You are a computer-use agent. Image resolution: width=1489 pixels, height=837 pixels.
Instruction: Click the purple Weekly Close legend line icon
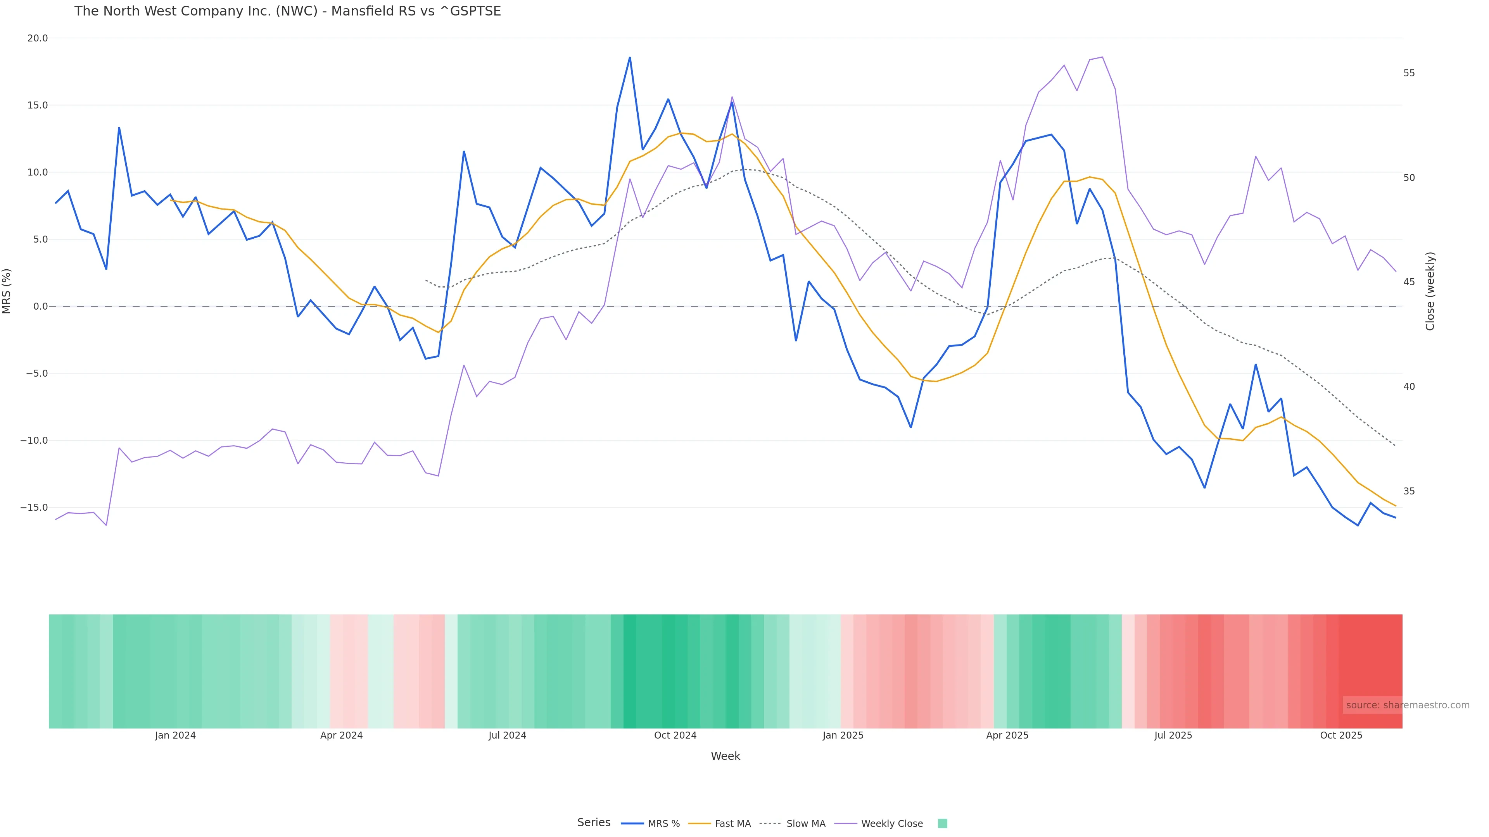pyautogui.click(x=846, y=824)
